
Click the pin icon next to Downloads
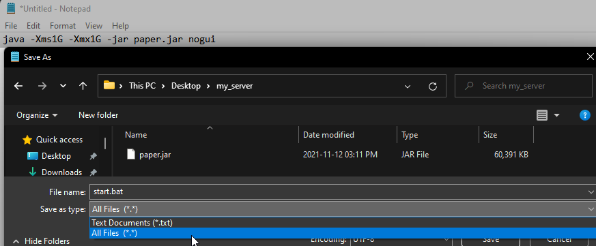[x=93, y=172]
